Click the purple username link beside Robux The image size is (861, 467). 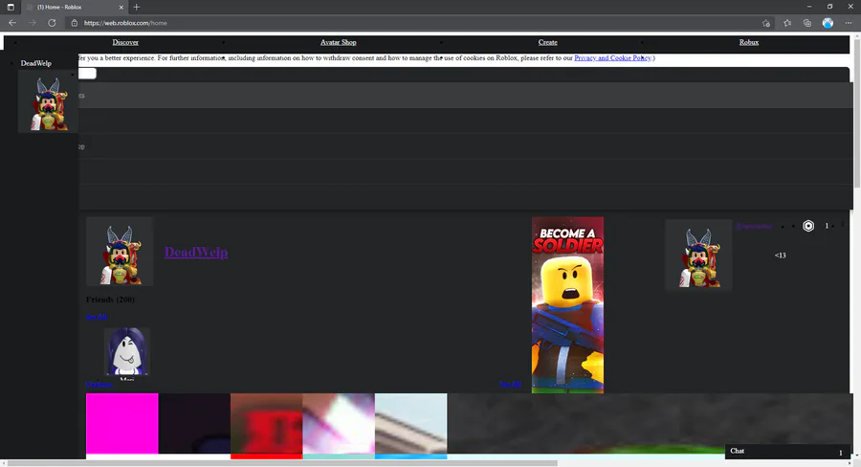(754, 226)
